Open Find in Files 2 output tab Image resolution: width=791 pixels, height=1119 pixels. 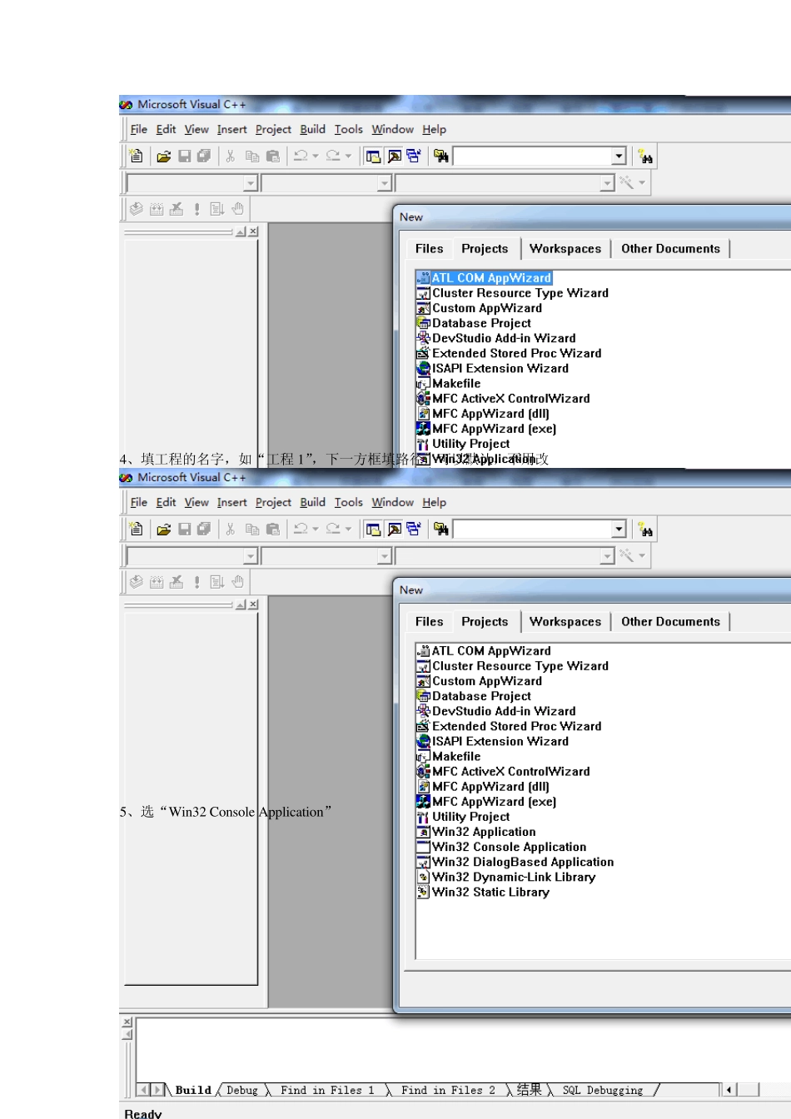(447, 1090)
